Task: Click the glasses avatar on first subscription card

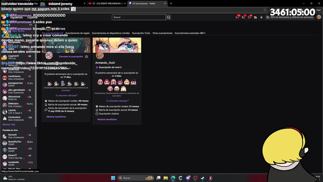Action: [49, 55]
